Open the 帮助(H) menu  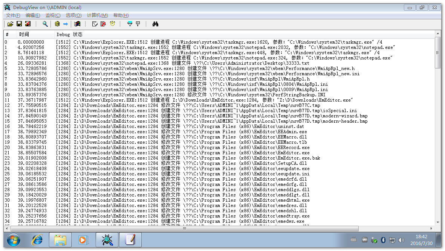[121, 15]
